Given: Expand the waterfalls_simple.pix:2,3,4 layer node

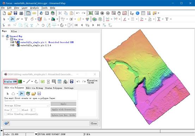Looking at the screenshot, I should click(x=11, y=45).
